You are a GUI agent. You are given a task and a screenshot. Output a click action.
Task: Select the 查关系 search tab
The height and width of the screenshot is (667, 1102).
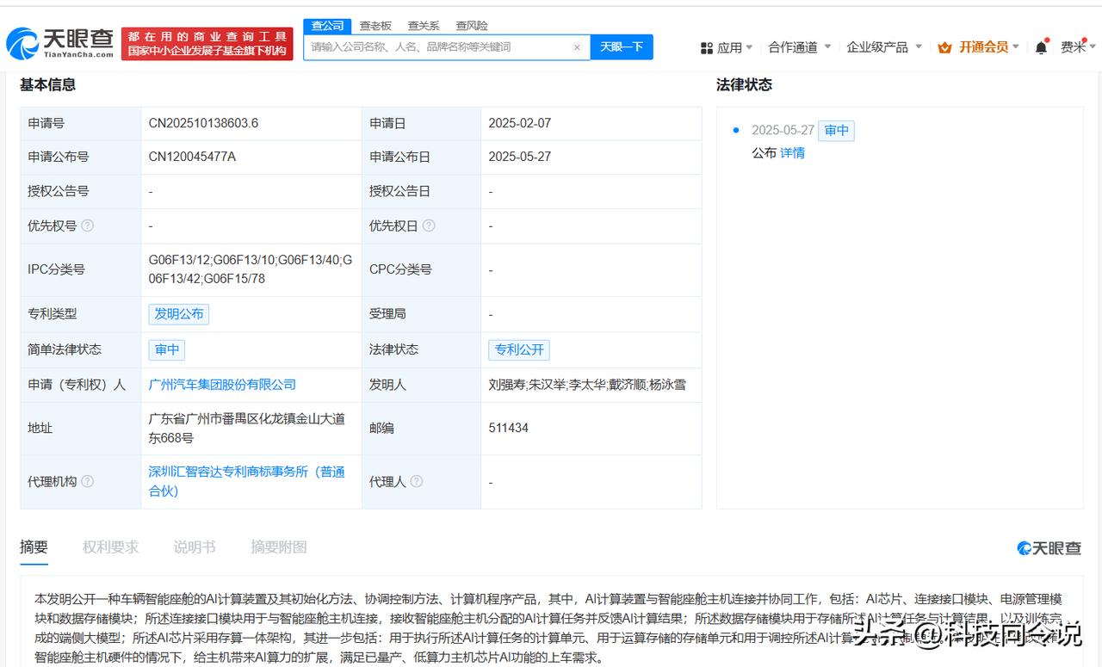pos(424,26)
